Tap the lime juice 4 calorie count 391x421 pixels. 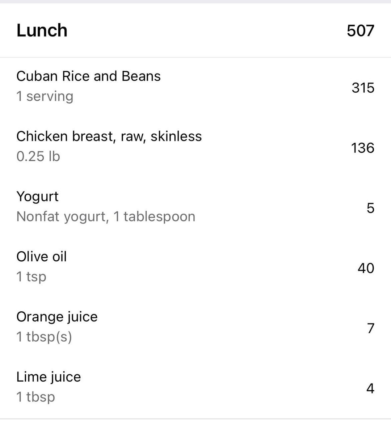coord(370,388)
